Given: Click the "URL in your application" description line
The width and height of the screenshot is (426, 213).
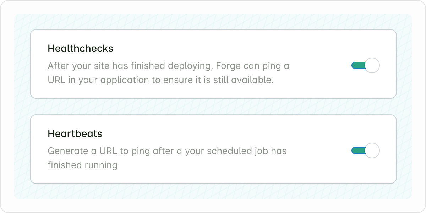Looking at the screenshot, I should (99, 80).
